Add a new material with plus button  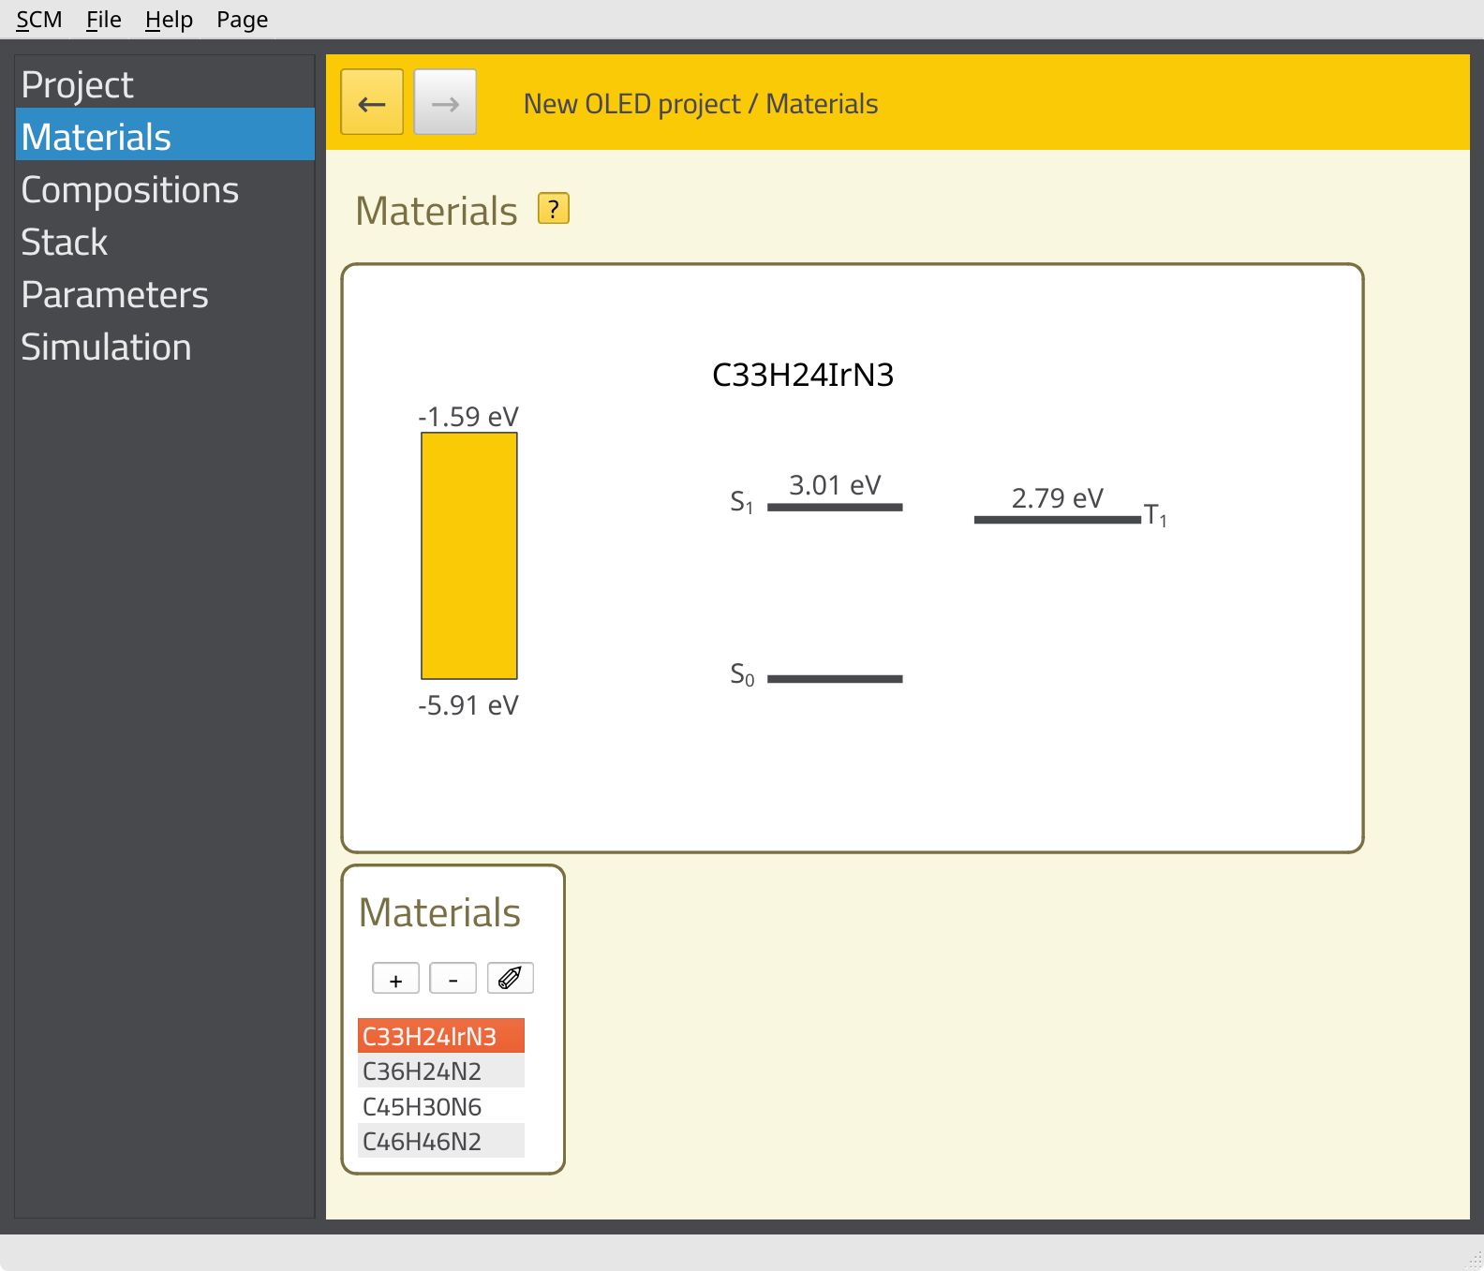click(395, 979)
